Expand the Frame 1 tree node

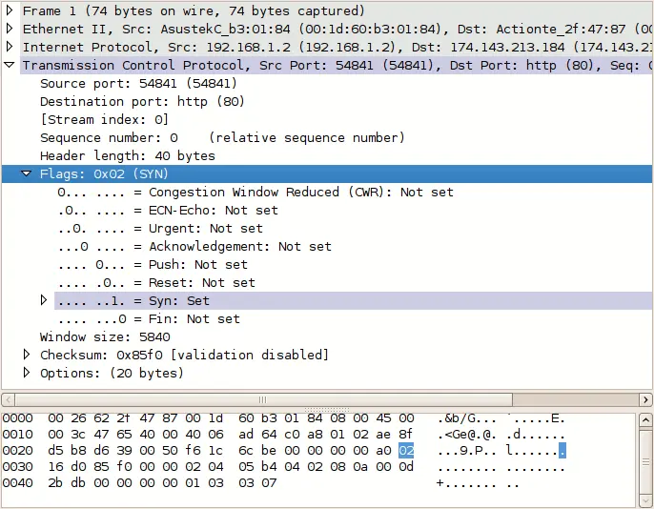tap(10, 10)
